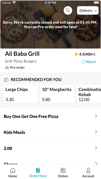Open the About info link
Image resolution: width=101 pixels, height=179 pixels.
coord(89,62)
